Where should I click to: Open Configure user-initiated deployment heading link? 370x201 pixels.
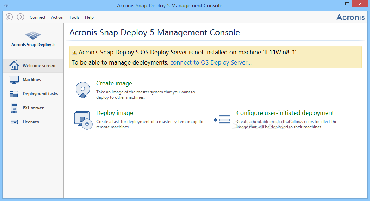pos(285,113)
